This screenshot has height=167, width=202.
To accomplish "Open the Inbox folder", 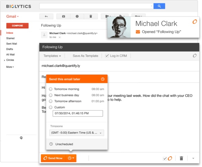I will click(10, 33).
